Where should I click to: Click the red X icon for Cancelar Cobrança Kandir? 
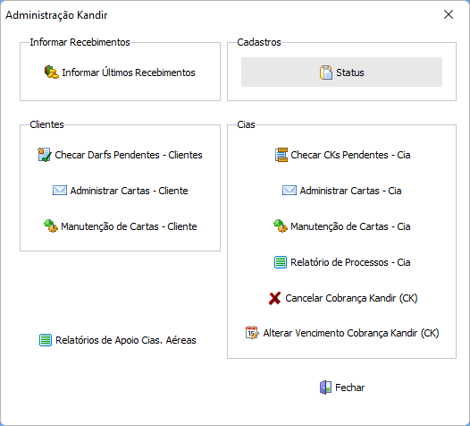(x=274, y=298)
